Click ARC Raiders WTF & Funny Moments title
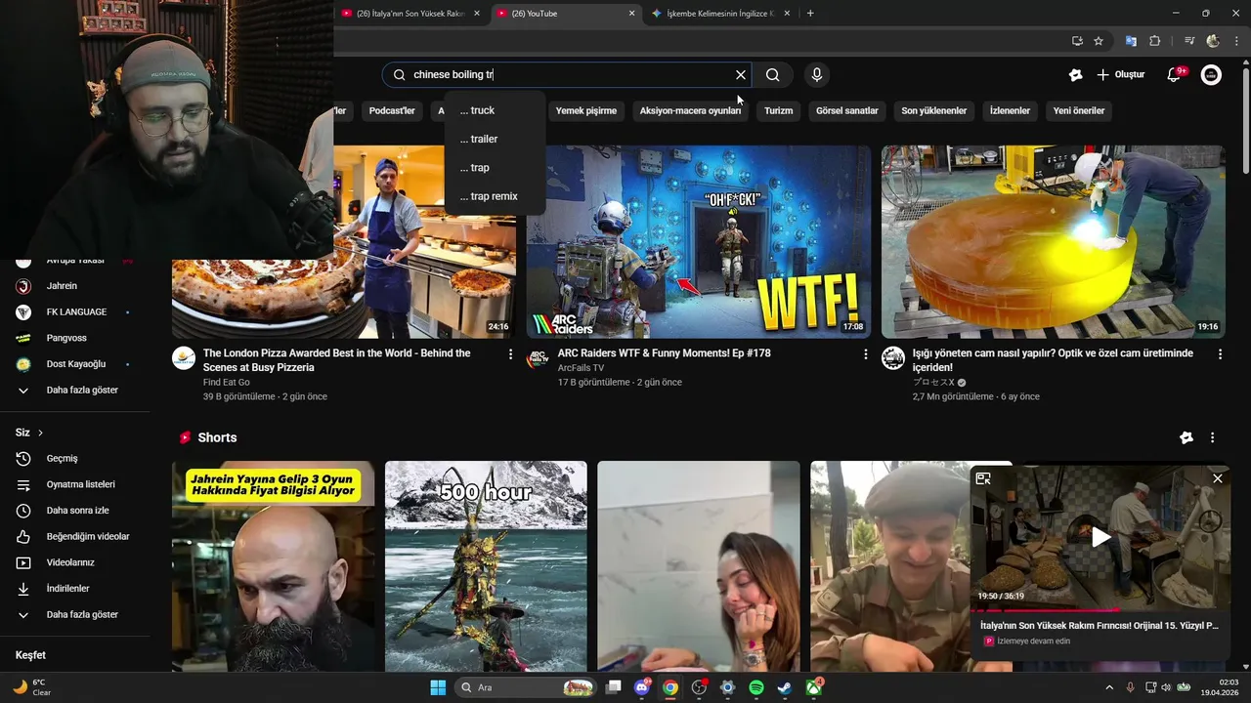Viewport: 1251px width, 703px height. click(x=665, y=353)
